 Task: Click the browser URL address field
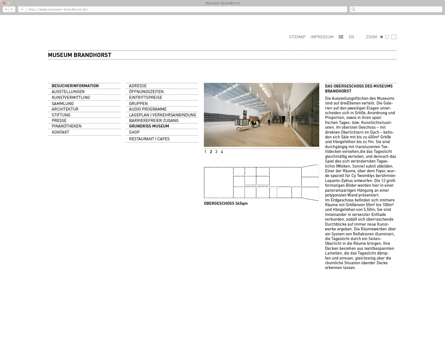[x=186, y=9]
